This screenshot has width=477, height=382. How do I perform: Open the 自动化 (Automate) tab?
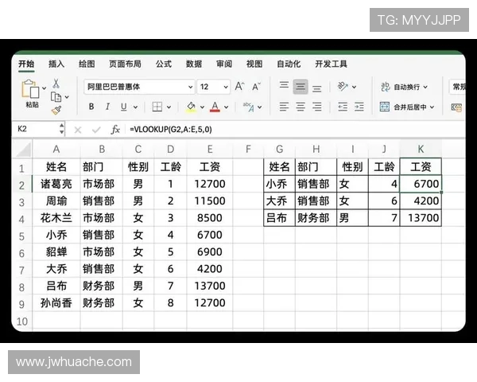coord(289,64)
